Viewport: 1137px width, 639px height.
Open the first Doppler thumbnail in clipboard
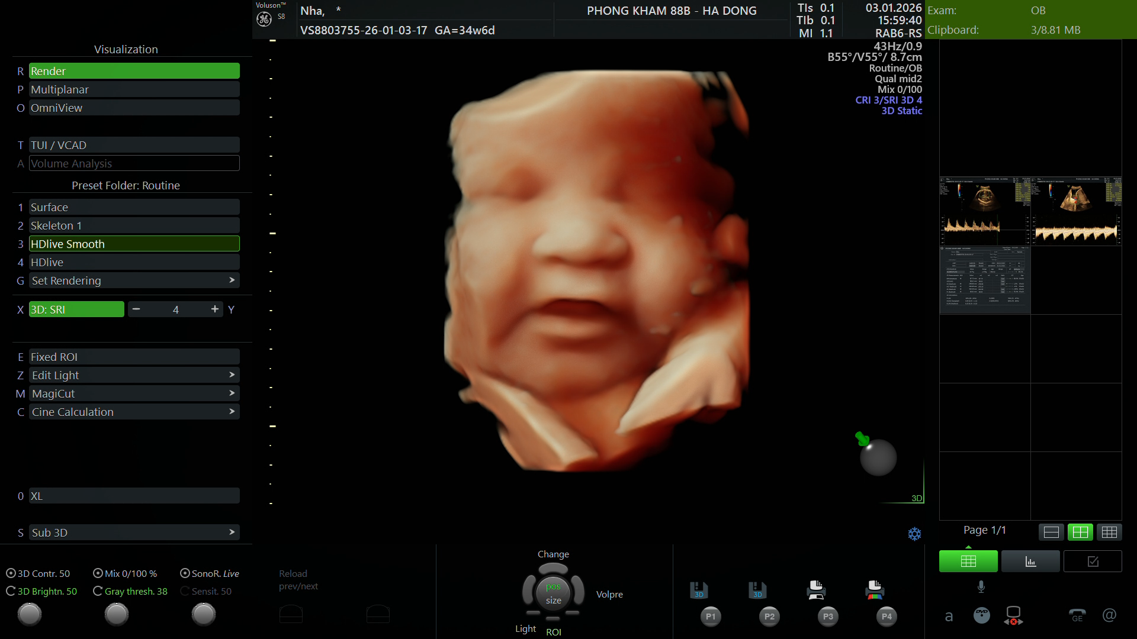point(985,211)
